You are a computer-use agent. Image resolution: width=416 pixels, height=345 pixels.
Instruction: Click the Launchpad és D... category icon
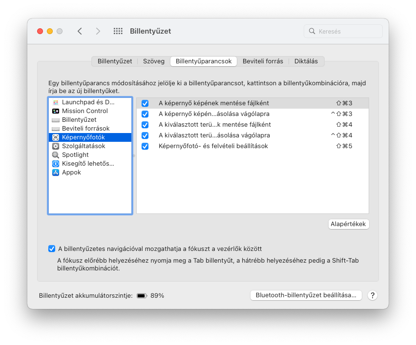[x=56, y=102]
